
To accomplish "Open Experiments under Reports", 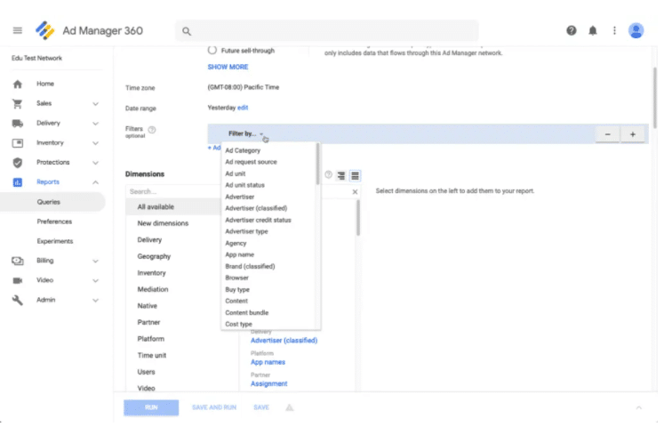I will [55, 241].
